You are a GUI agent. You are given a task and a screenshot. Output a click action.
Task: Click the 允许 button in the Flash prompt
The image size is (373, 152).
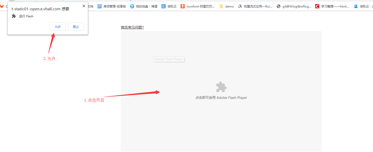point(58,27)
